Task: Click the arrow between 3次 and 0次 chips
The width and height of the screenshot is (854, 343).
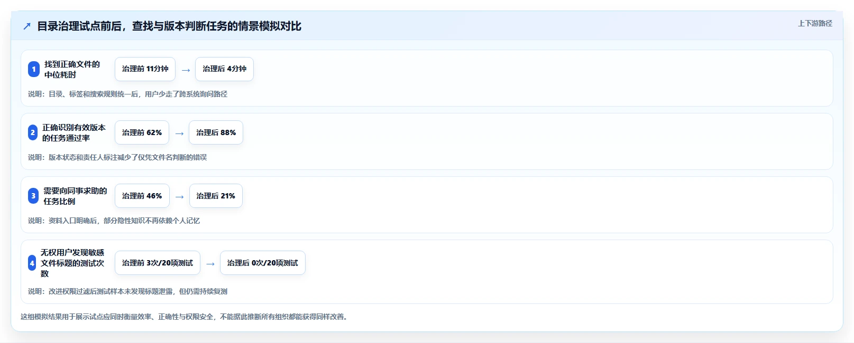Action: click(x=210, y=263)
